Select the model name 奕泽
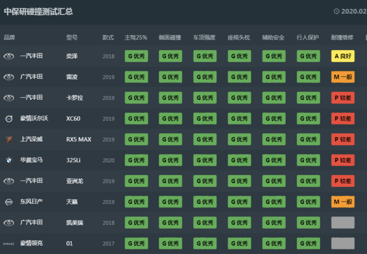 click(x=72, y=56)
